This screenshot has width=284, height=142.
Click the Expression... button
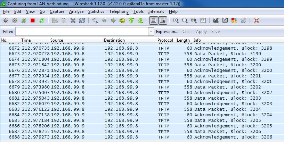pos(168,32)
